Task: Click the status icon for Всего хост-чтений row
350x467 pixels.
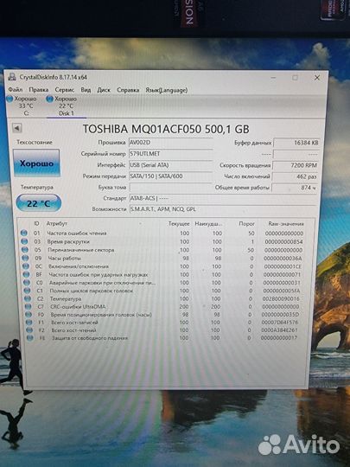Action: pyautogui.click(x=29, y=330)
